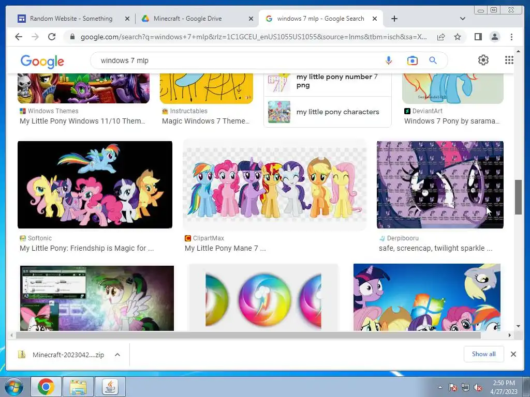
Task: Click the network status tray icon
Action: click(x=465, y=388)
